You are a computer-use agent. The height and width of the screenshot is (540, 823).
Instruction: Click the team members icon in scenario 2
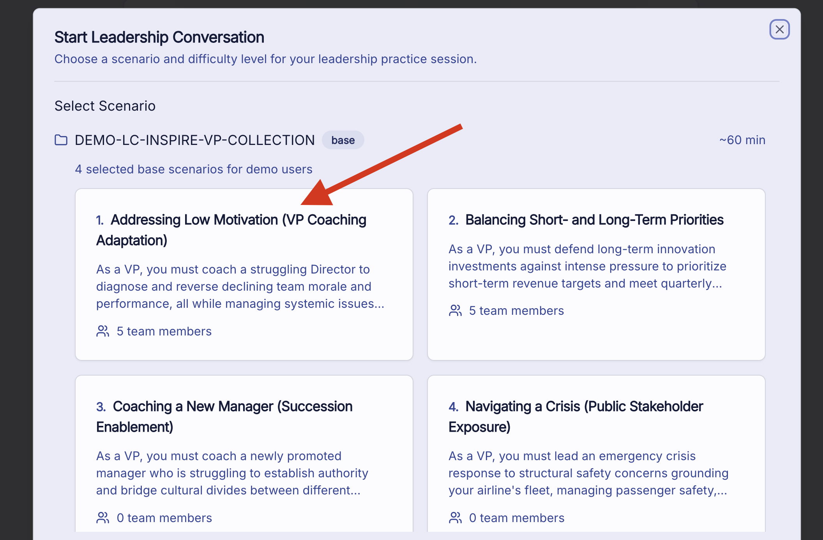coord(455,311)
